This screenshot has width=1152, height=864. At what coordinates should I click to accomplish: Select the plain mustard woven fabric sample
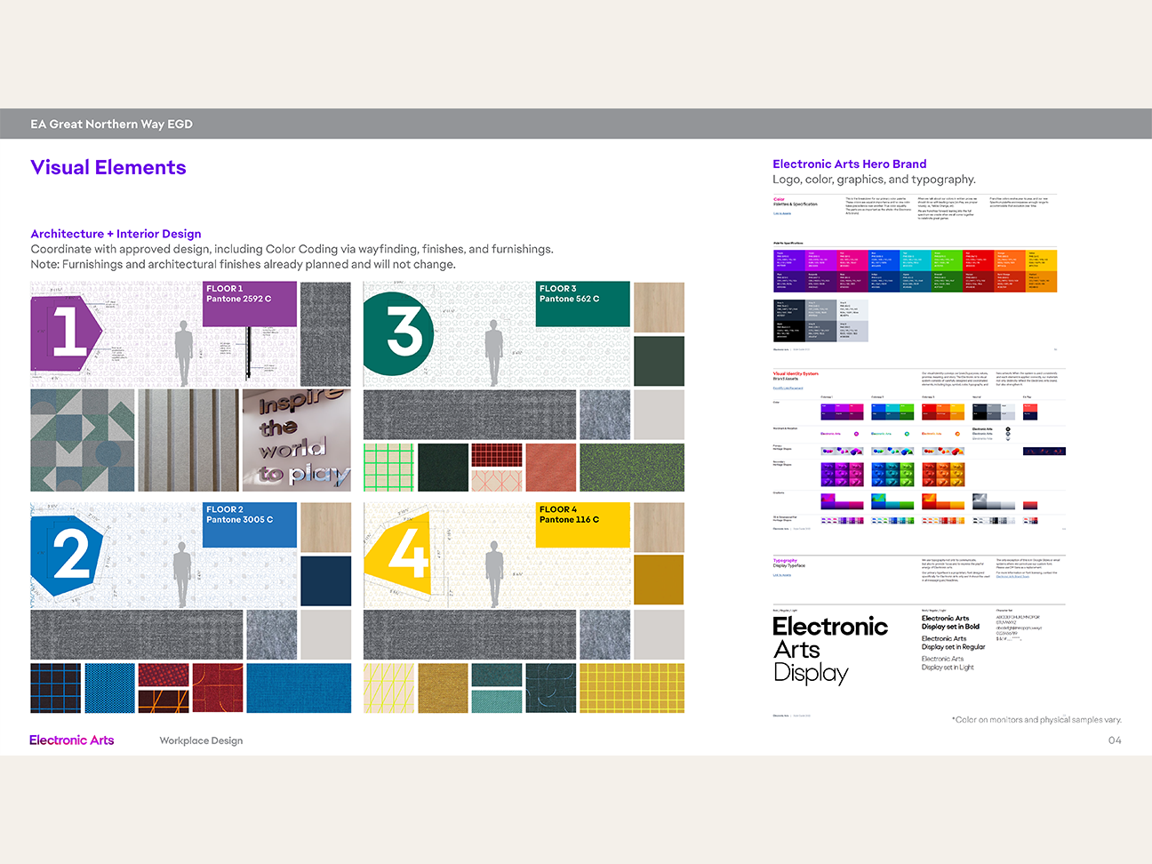click(443, 688)
